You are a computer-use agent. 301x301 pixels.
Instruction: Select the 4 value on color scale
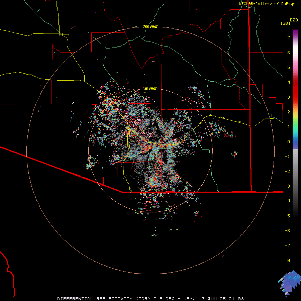pyautogui.click(x=289, y=82)
